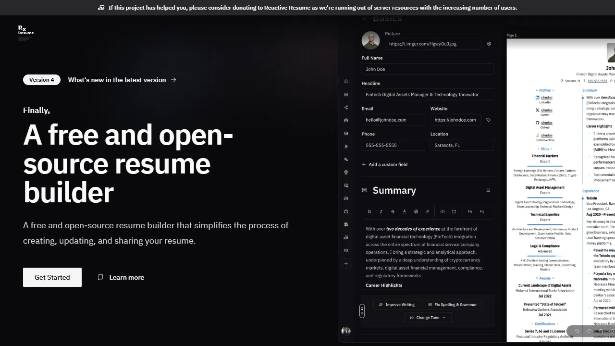Open the Experience briefcase icon in sidebar
Image resolution: width=615 pixels, height=346 pixels.
coord(346,121)
